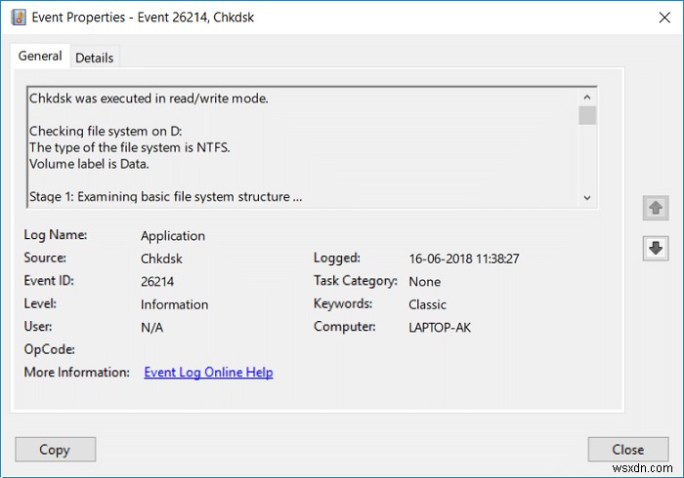Click the description scrollbar thumb
This screenshot has width=684, height=478.
click(x=587, y=115)
